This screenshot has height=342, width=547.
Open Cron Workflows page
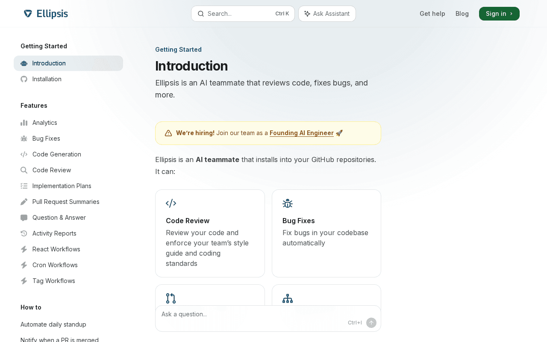(68, 265)
